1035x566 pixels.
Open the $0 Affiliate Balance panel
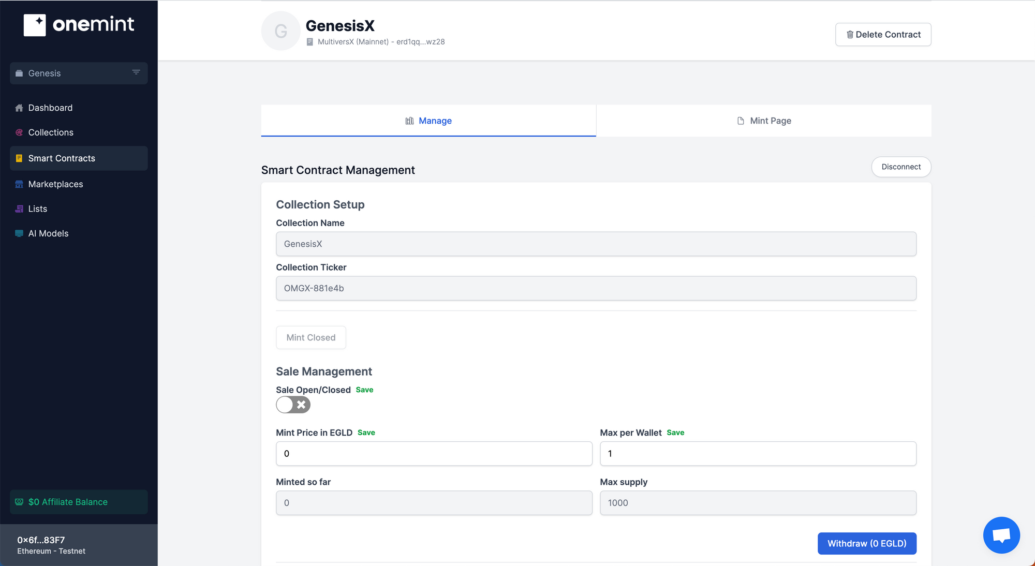[79, 502]
